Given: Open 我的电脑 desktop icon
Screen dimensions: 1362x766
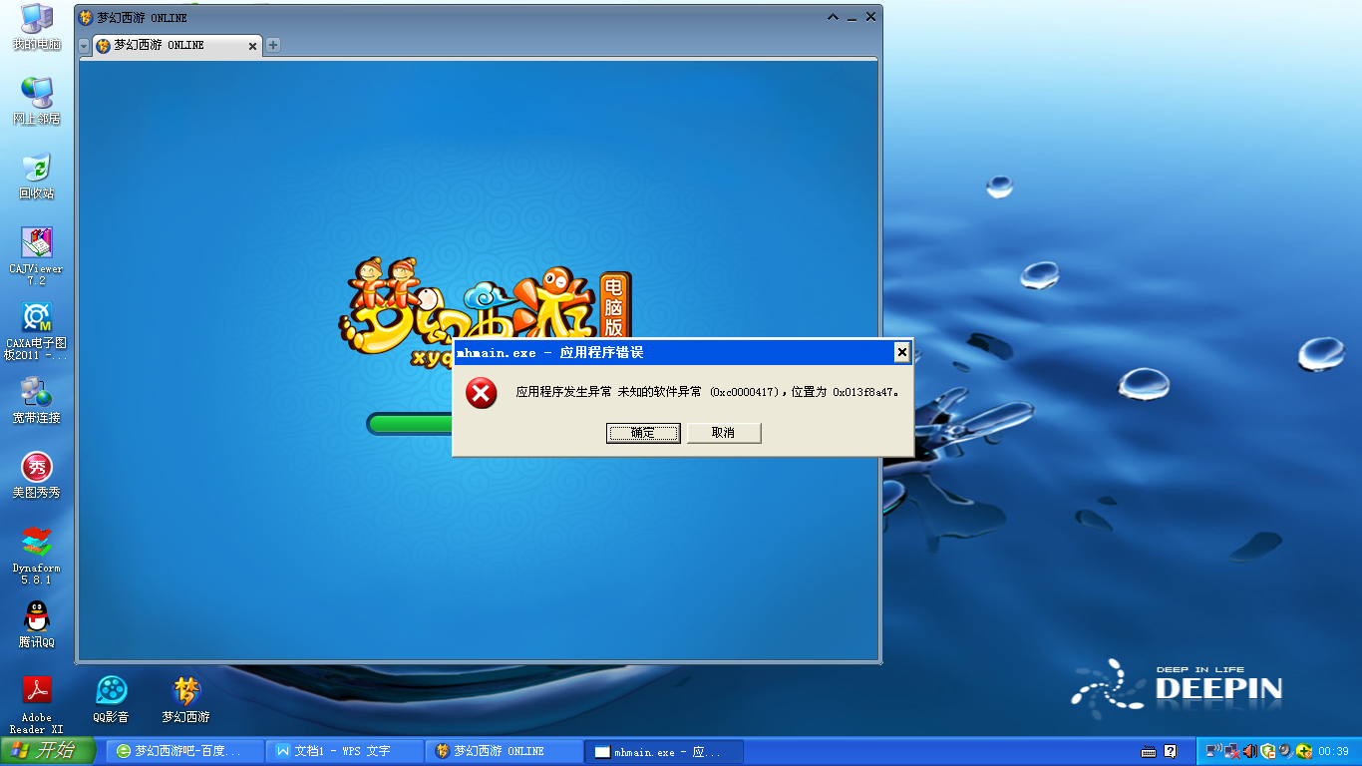Looking at the screenshot, I should pyautogui.click(x=37, y=27).
